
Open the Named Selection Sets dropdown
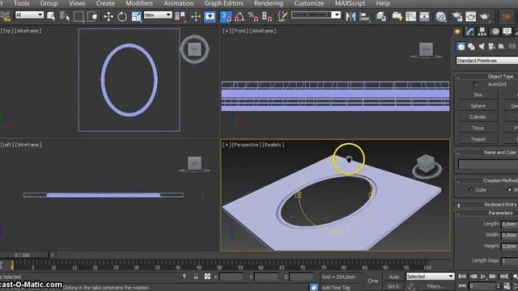[316, 15]
